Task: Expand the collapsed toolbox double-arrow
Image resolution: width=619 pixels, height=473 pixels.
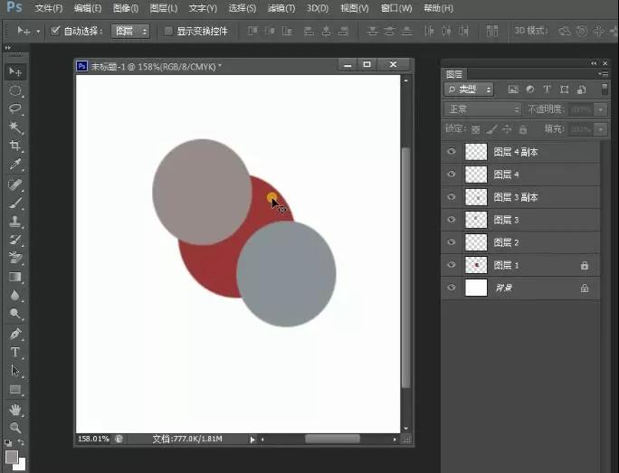Action: click(8, 47)
